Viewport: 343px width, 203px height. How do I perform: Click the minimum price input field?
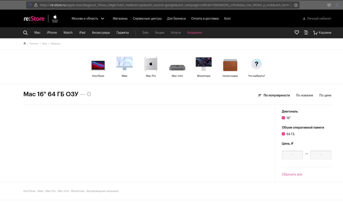point(292,155)
